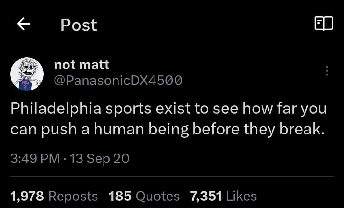Image resolution: width=344 pixels, height=208 pixels.
Task: Click the 'Reposts' label
Action: pos(73,196)
